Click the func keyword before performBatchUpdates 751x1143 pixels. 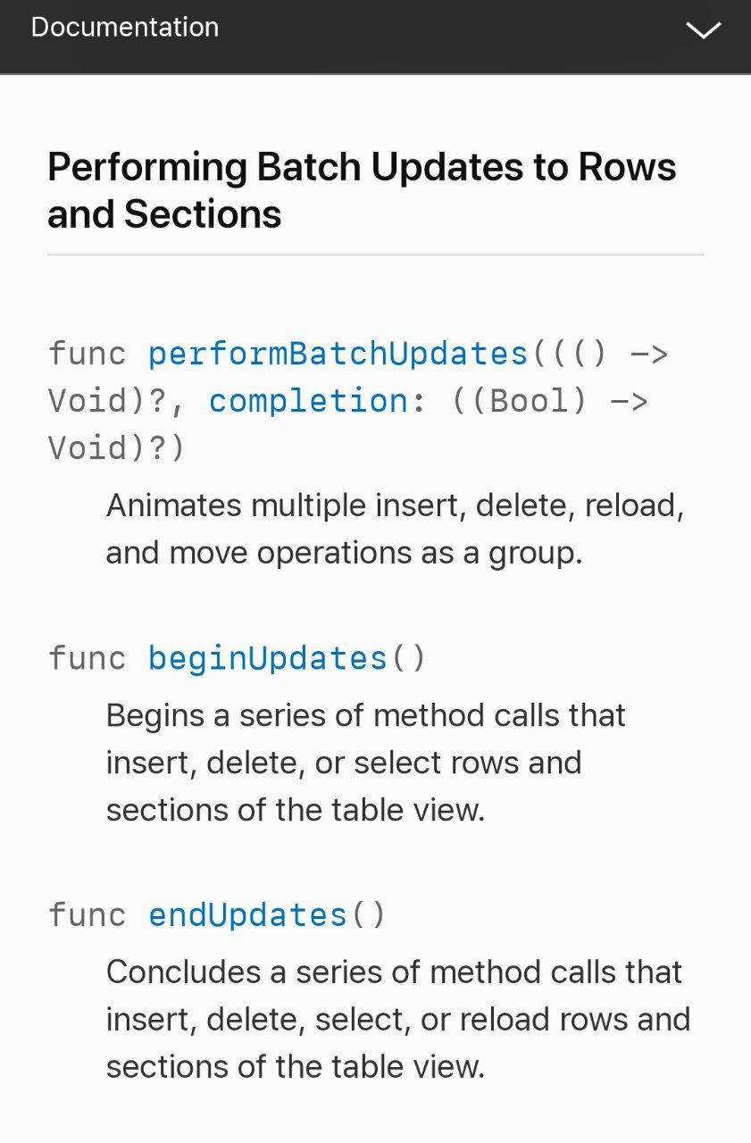(x=88, y=354)
